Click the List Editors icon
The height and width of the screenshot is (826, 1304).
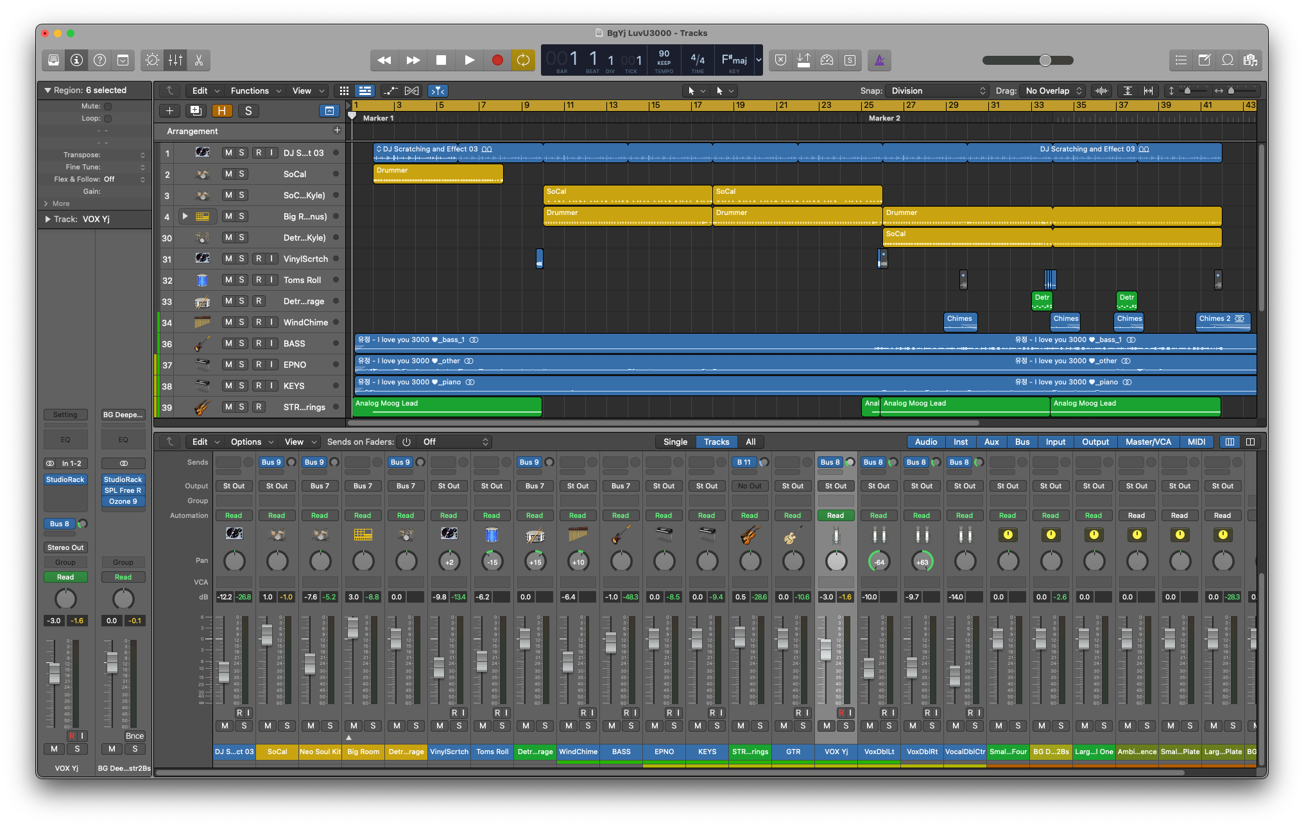(x=1181, y=60)
